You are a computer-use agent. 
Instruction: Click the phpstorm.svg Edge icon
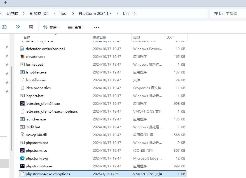[x=22, y=158]
